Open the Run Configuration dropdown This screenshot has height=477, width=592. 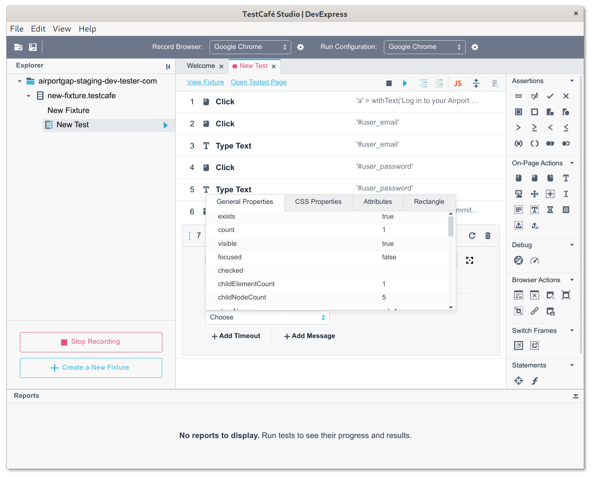(425, 47)
